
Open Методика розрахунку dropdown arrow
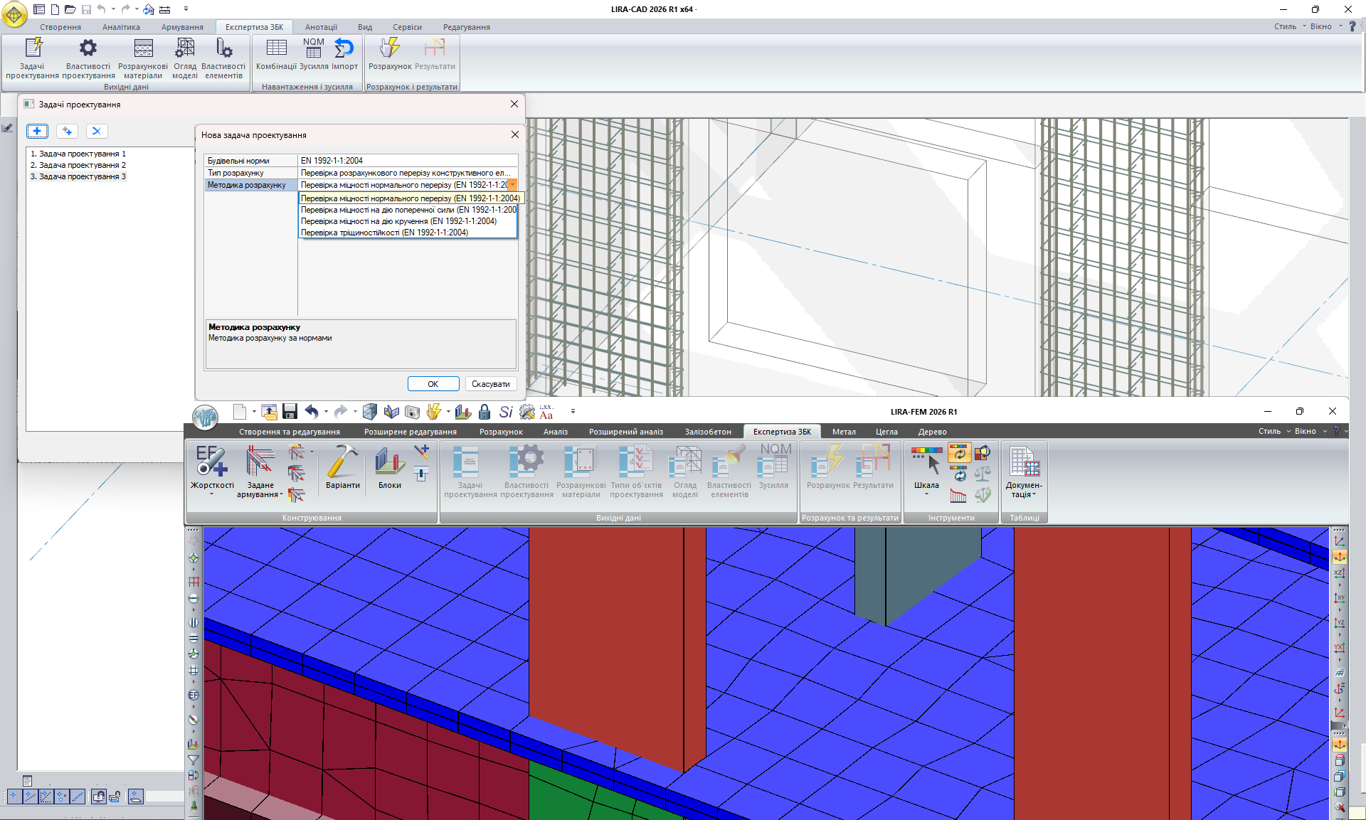pyautogui.click(x=512, y=185)
